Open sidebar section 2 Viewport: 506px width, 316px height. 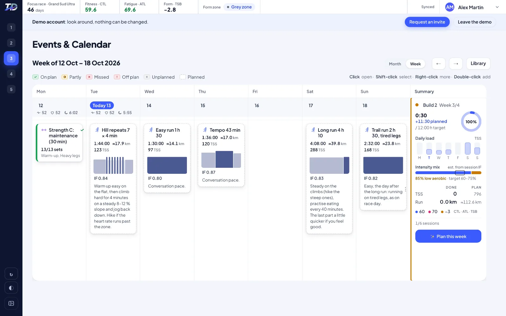tap(11, 43)
